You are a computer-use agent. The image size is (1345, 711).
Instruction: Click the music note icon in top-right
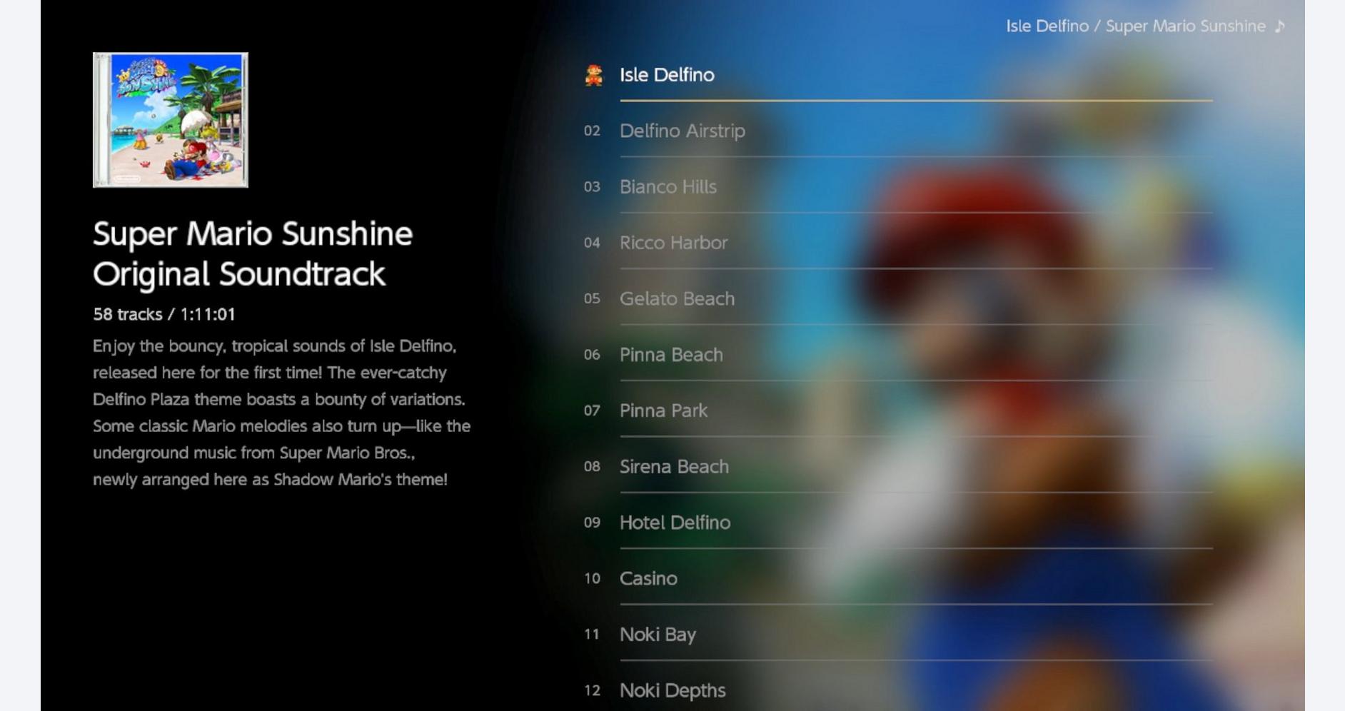(1279, 26)
